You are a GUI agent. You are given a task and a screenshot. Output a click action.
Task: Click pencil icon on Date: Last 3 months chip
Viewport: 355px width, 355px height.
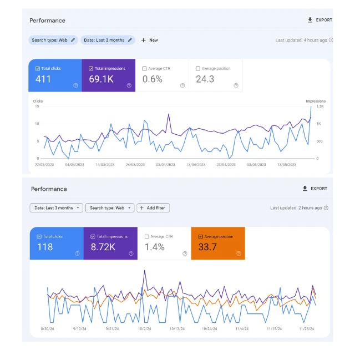point(130,40)
